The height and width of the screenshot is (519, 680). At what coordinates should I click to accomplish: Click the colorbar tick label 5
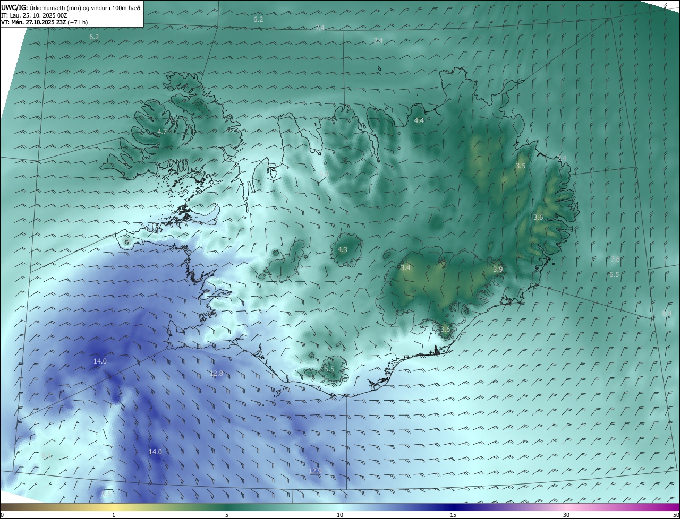227,515
